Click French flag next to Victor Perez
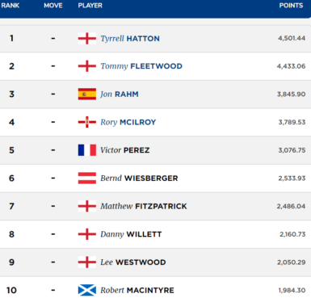The image size is (311, 298). coord(87,150)
